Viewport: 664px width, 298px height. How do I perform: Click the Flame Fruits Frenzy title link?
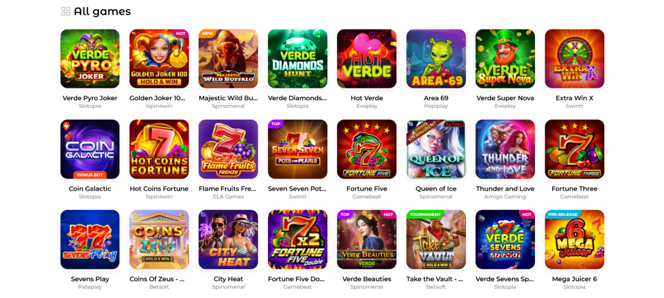pos(228,189)
